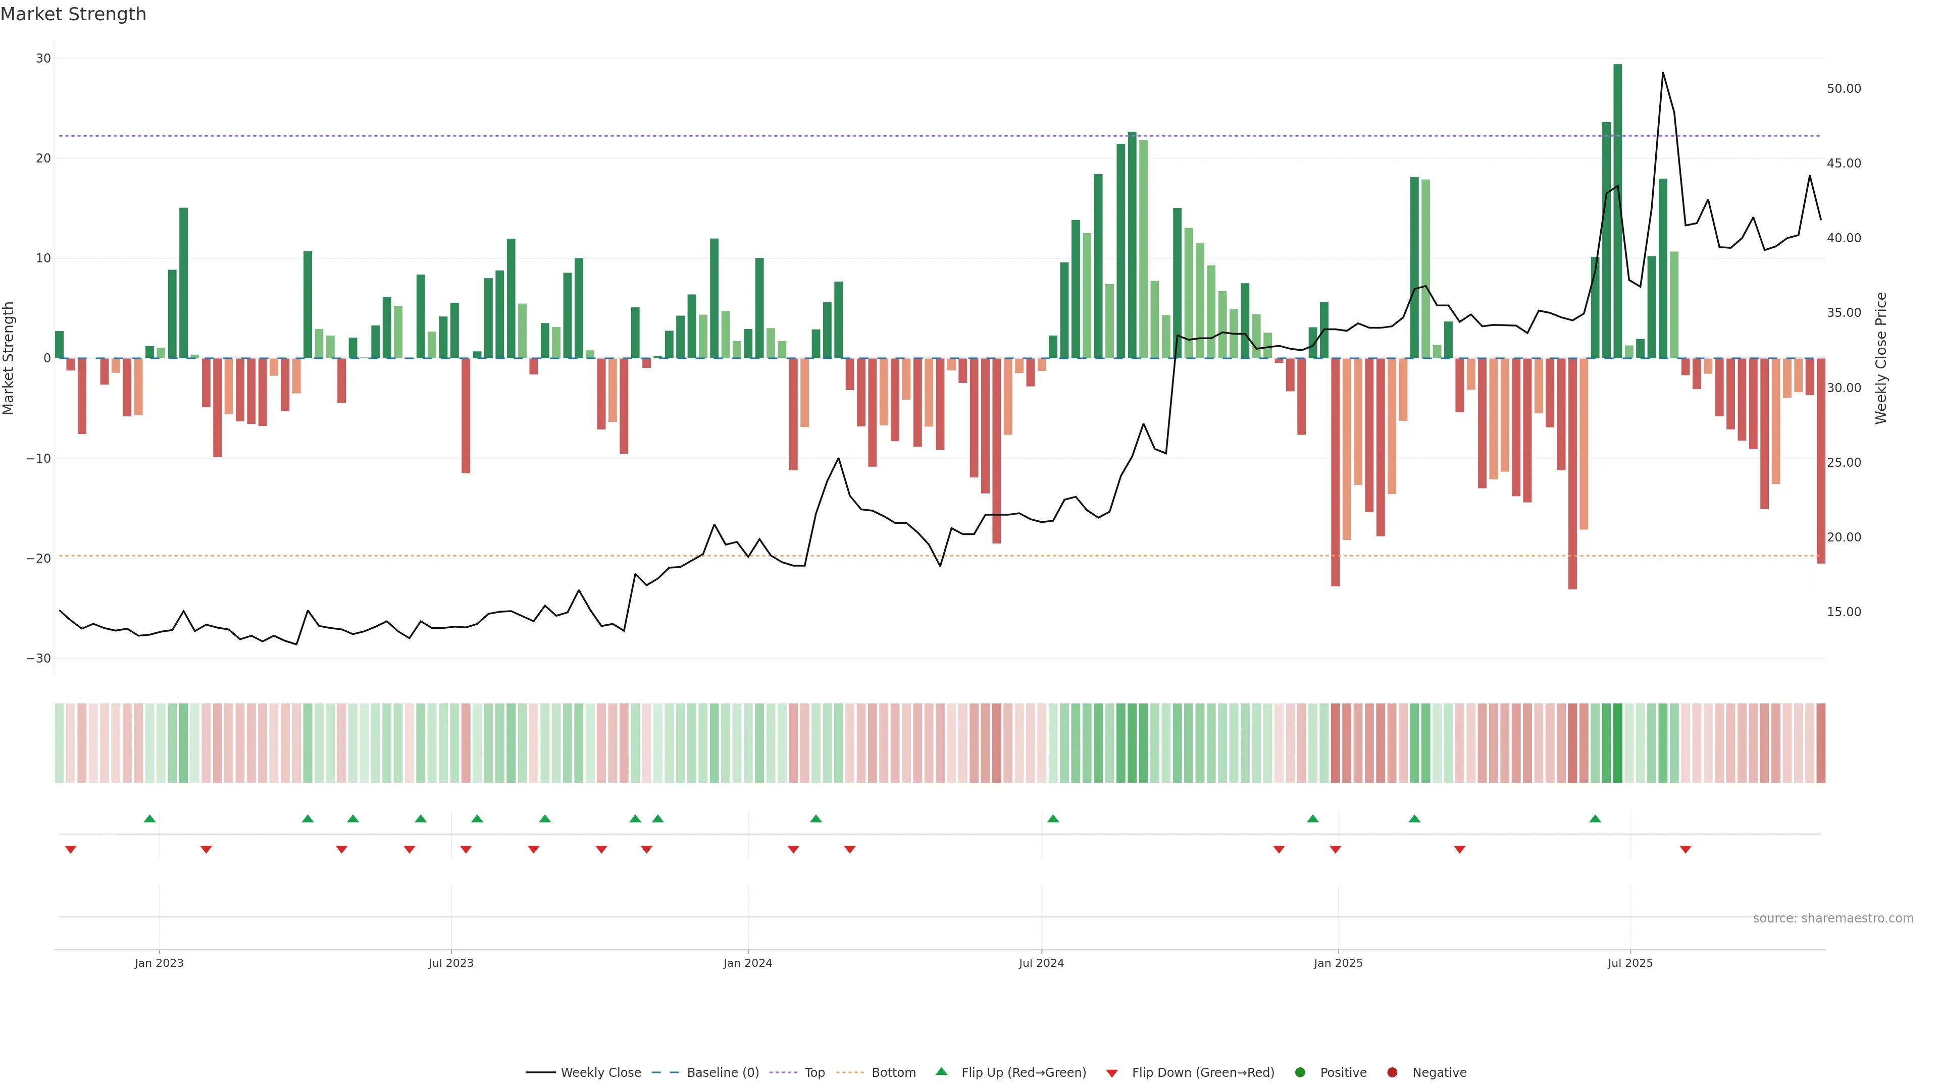The height and width of the screenshot is (1090, 1939).
Task: Click the Positive green circle legend icon
Action: pos(1300,1073)
